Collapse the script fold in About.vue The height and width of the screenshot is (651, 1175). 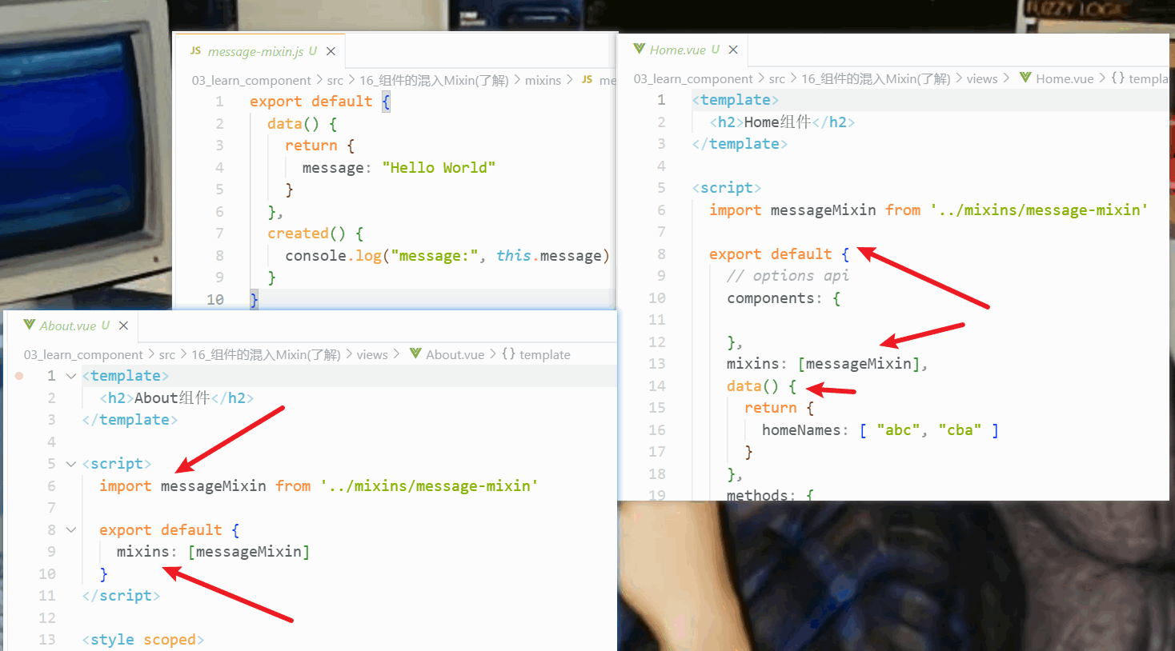(x=71, y=464)
